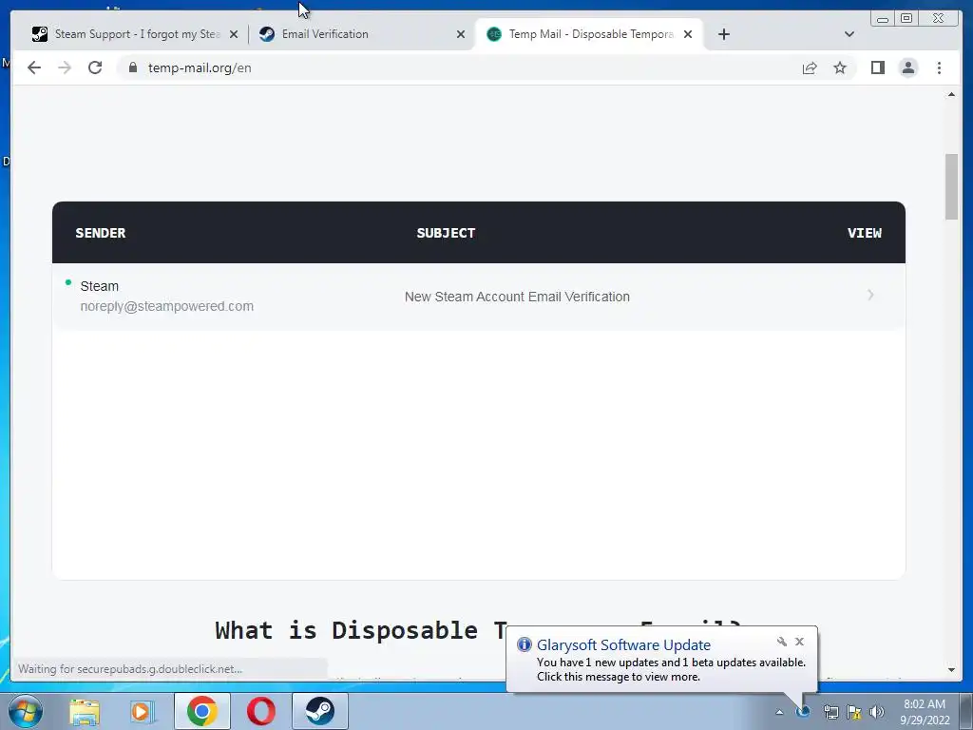Reload the temp-mail page
The image size is (973, 730).
[95, 67]
